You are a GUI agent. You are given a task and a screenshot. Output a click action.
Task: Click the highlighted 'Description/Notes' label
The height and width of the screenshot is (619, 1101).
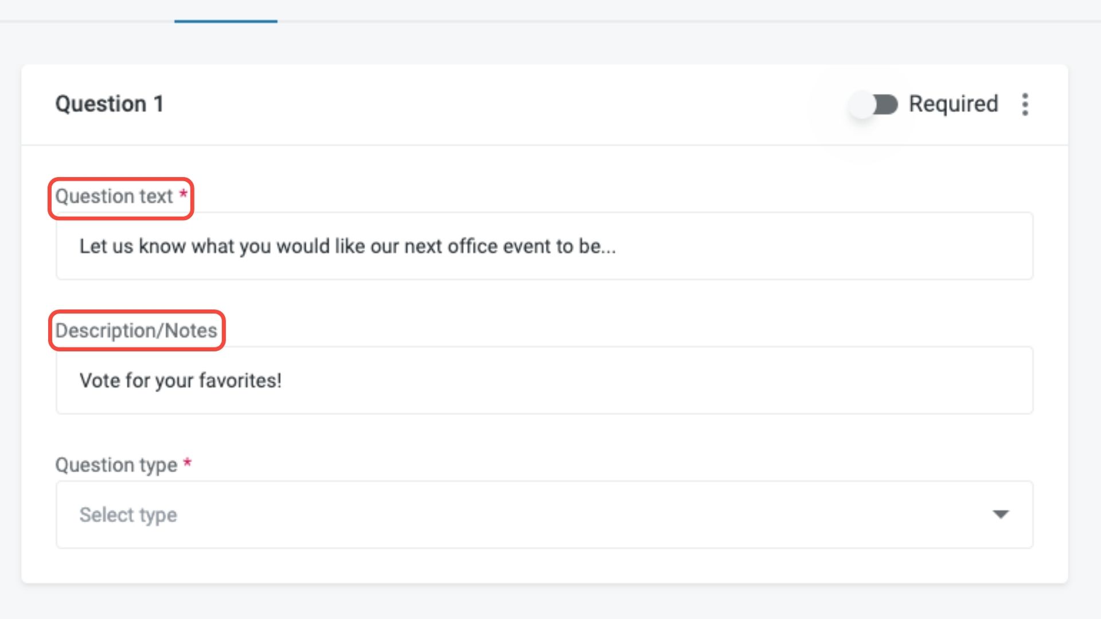136,331
